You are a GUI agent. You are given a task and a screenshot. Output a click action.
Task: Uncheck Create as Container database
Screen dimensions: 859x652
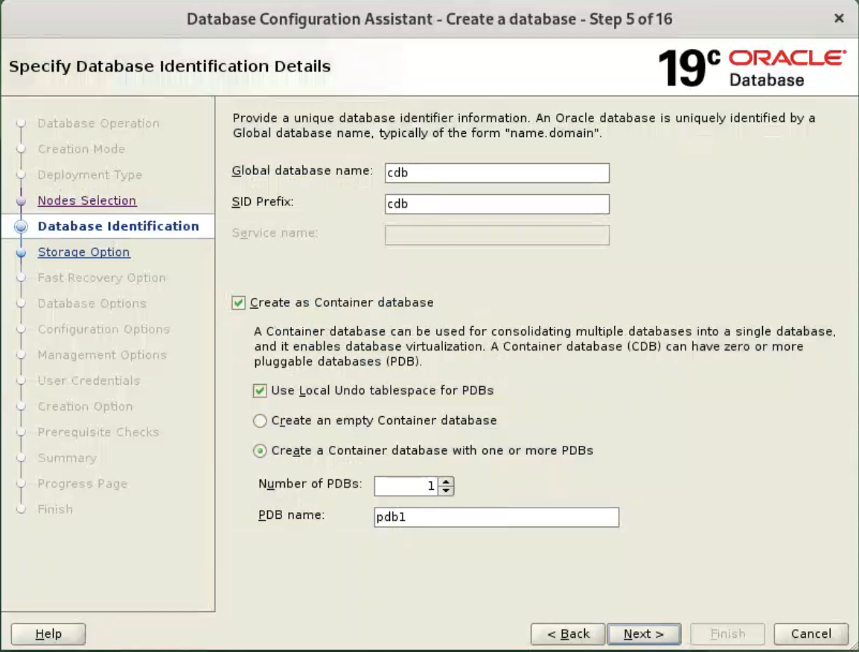pyautogui.click(x=238, y=302)
